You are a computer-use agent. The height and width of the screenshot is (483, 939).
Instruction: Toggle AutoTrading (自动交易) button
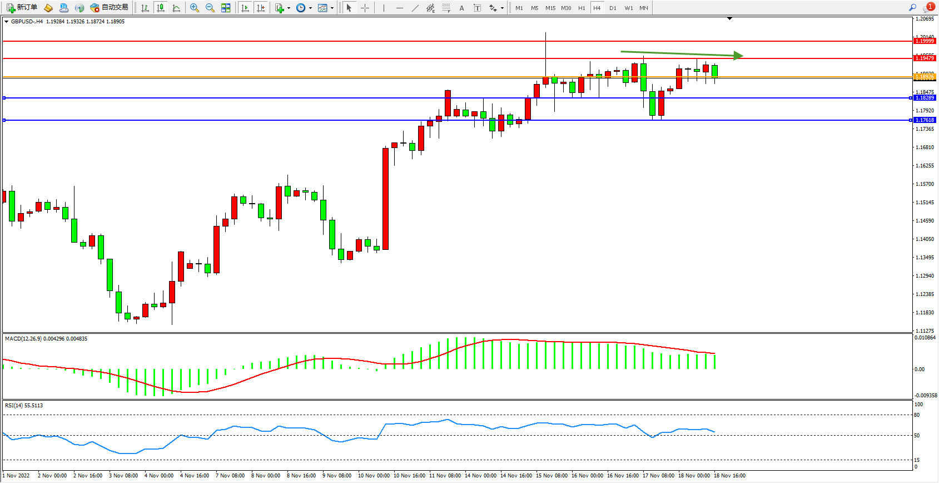coord(110,8)
